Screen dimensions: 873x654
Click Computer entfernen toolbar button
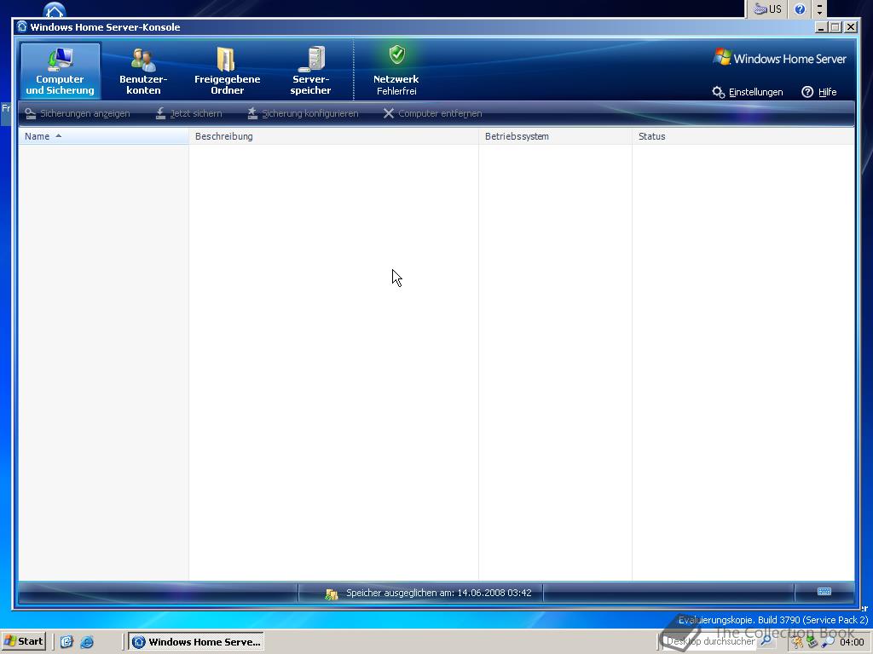point(432,113)
